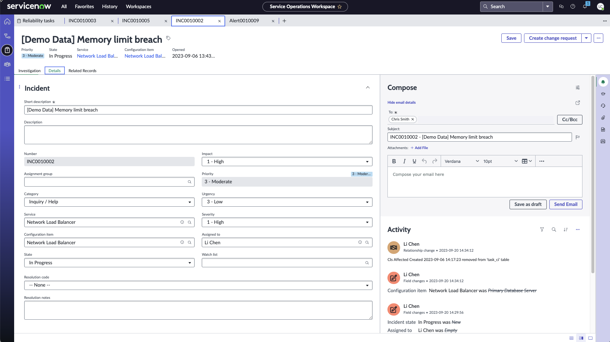Open the teams icon in left sidebar

[7, 64]
